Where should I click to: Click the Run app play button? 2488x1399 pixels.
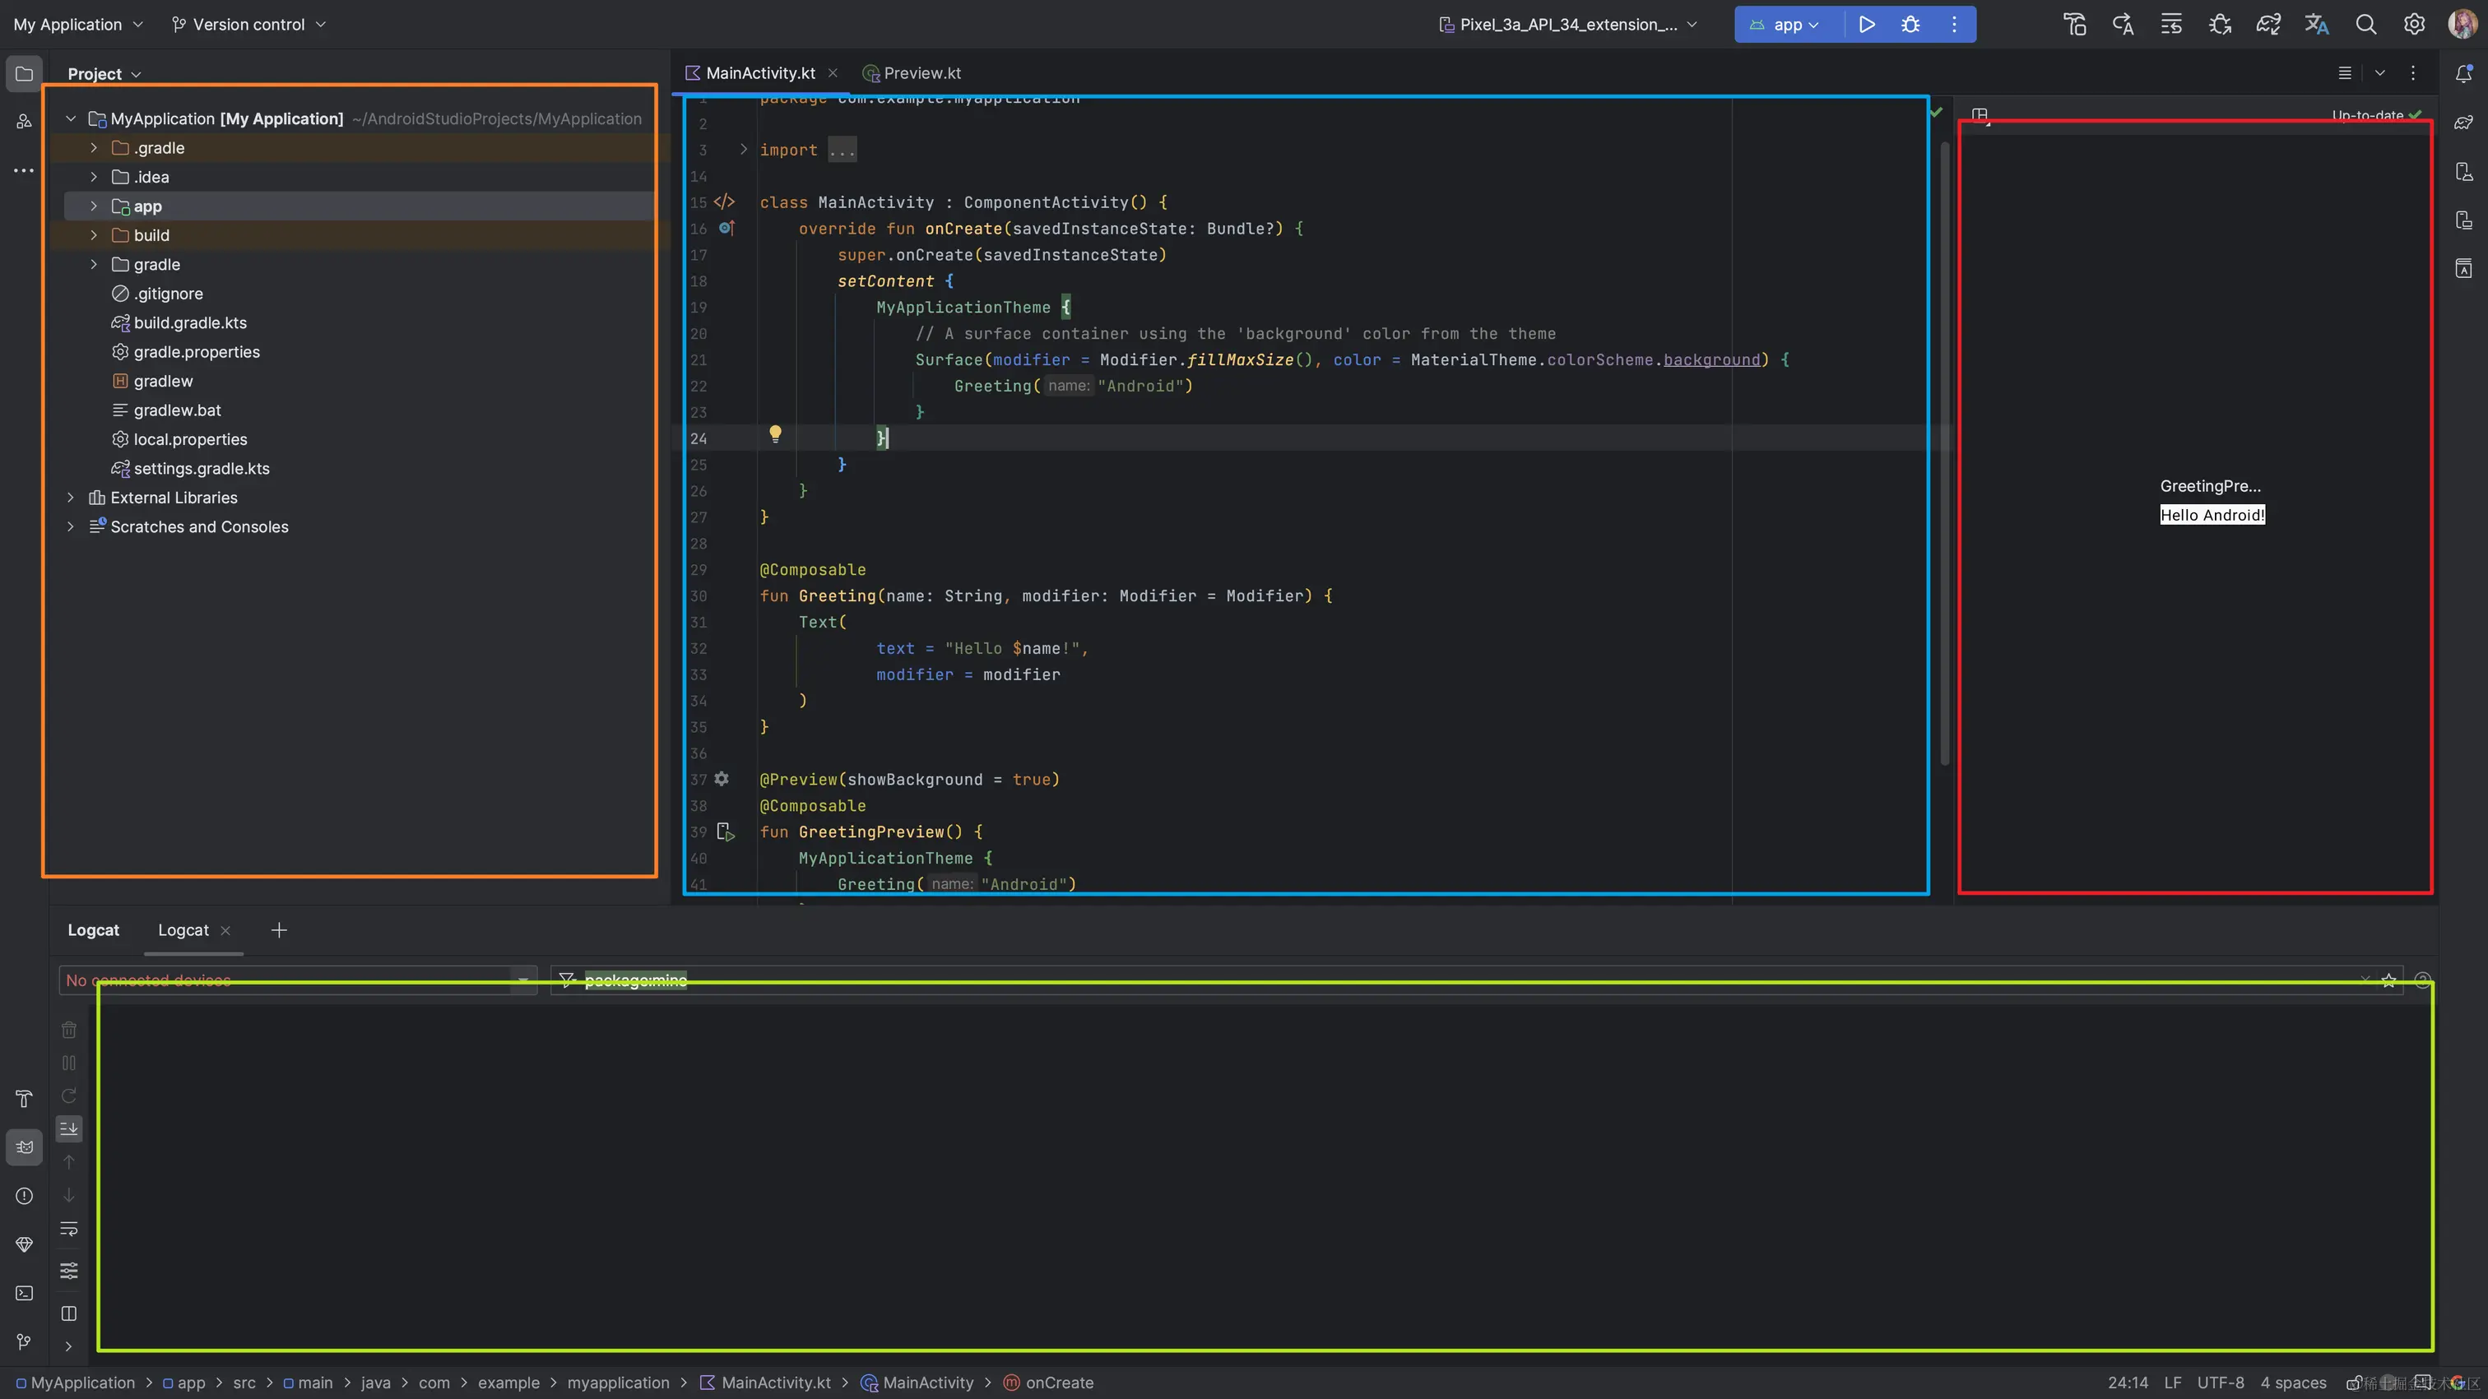[x=1866, y=24]
